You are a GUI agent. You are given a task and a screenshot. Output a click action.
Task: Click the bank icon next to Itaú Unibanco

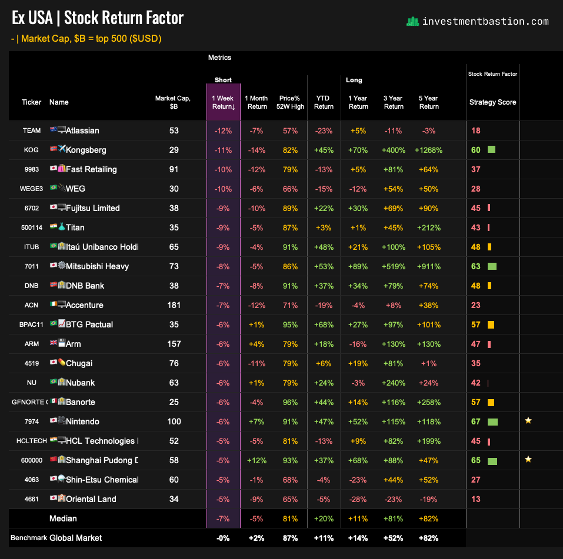62,246
